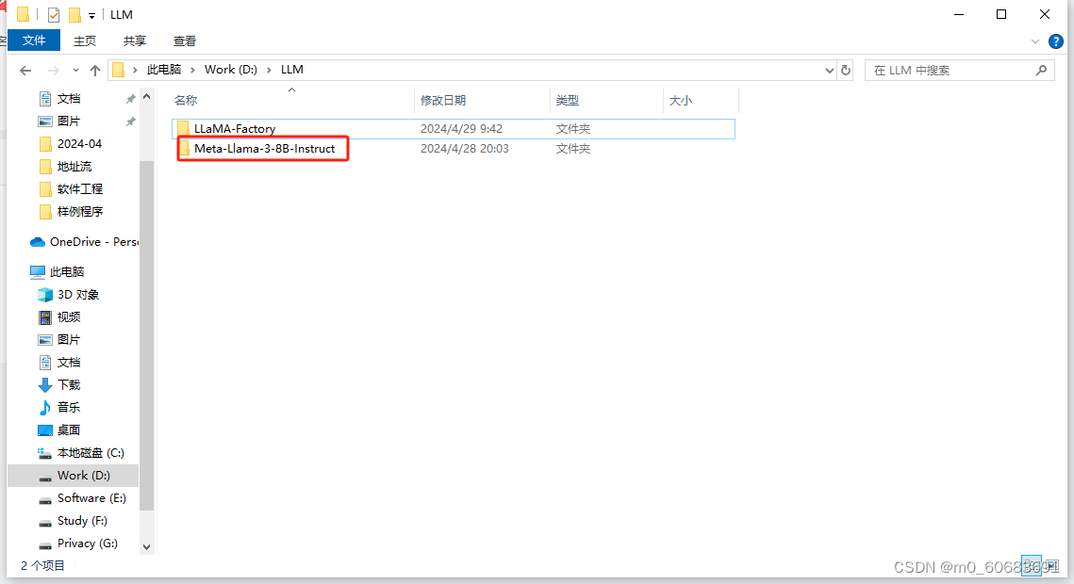This screenshot has height=584, width=1074.
Task: Click the Back navigation arrow
Action: point(26,70)
